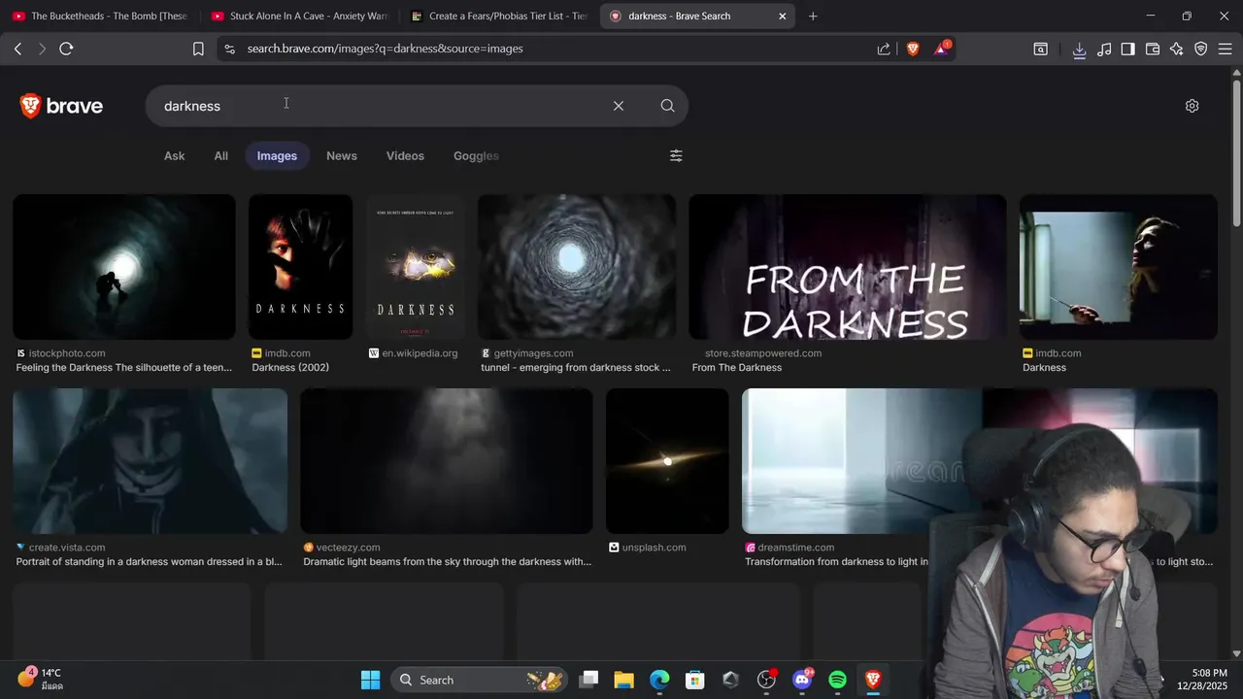Click 'From The Darkness' caption text
This screenshot has width=1243, height=699.
[737, 368]
